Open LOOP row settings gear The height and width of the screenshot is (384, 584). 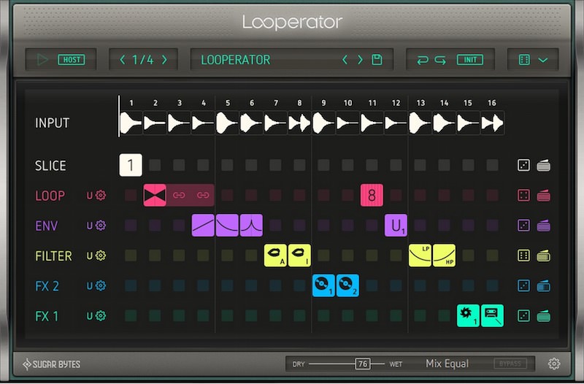click(101, 195)
